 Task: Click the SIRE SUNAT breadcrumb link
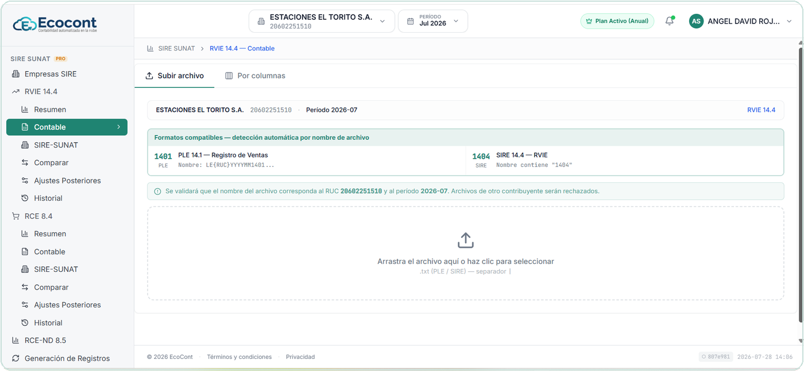pos(176,49)
